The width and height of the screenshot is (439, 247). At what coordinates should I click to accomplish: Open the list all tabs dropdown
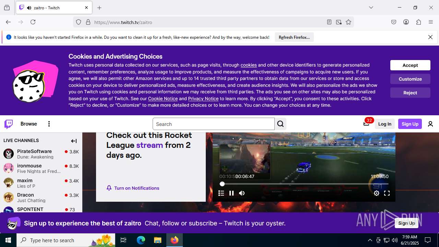[371, 8]
